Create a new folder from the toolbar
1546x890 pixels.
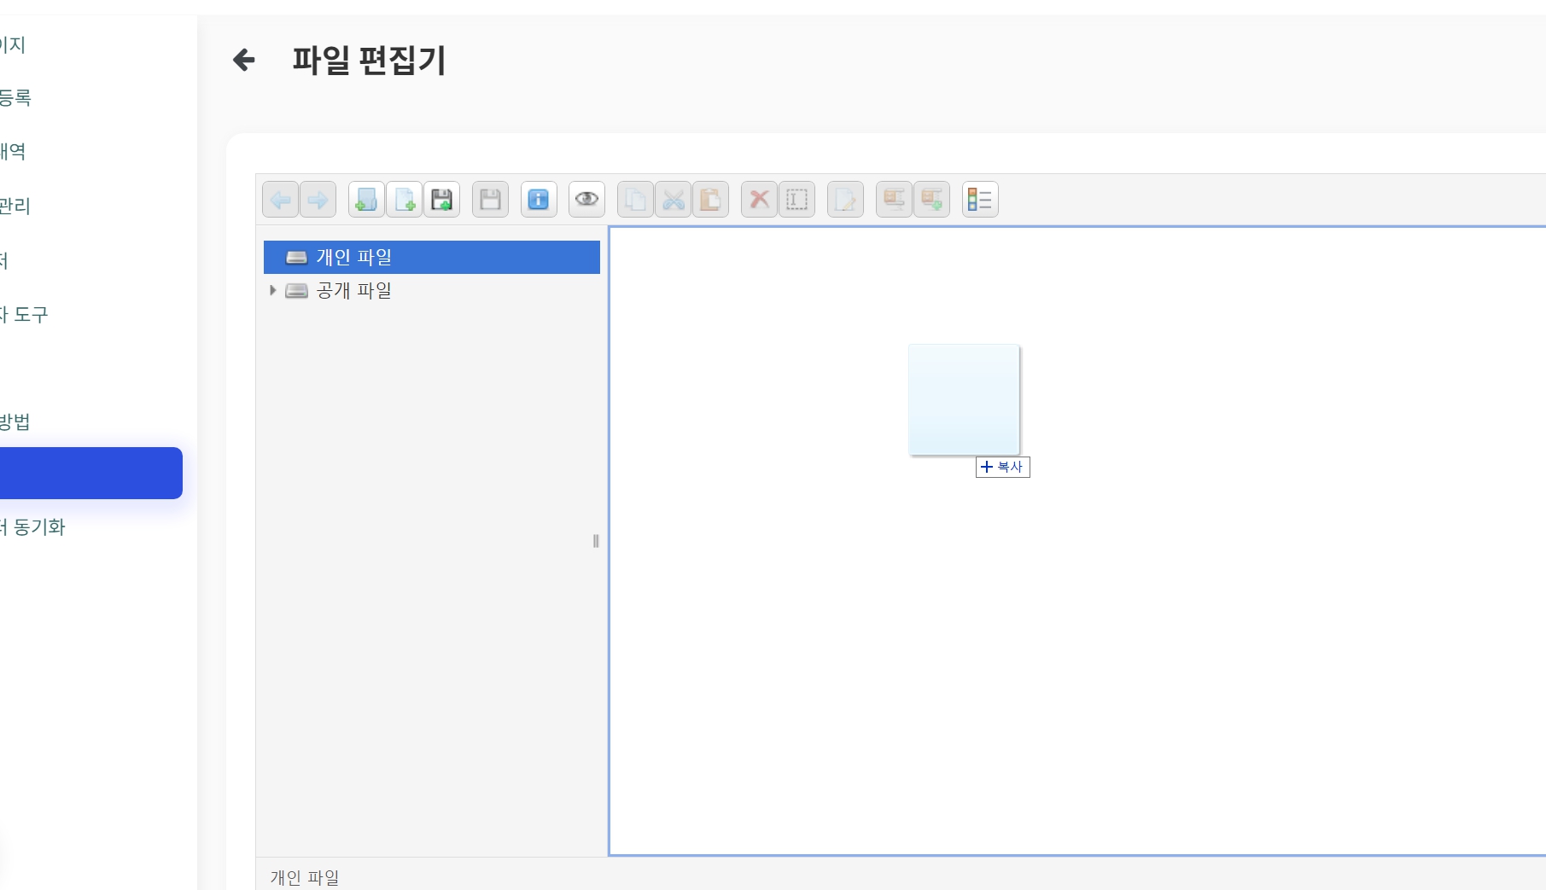(366, 200)
